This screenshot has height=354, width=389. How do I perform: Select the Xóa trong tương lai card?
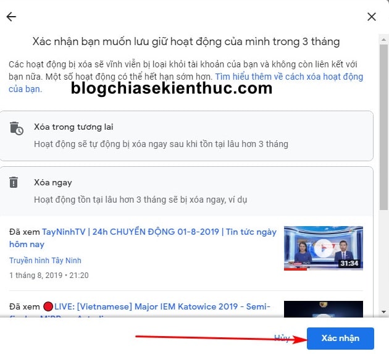[186, 136]
